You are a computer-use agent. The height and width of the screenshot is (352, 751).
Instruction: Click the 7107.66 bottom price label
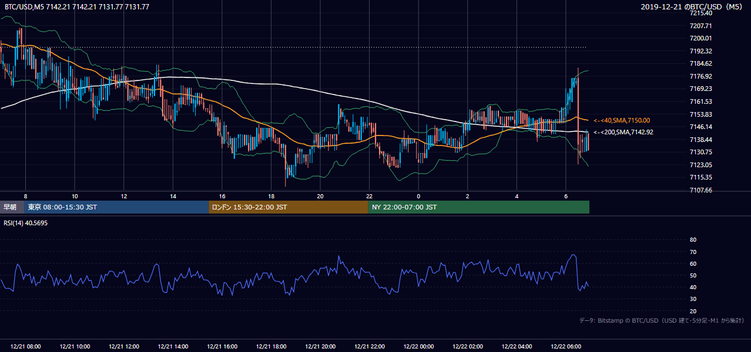(x=700, y=190)
